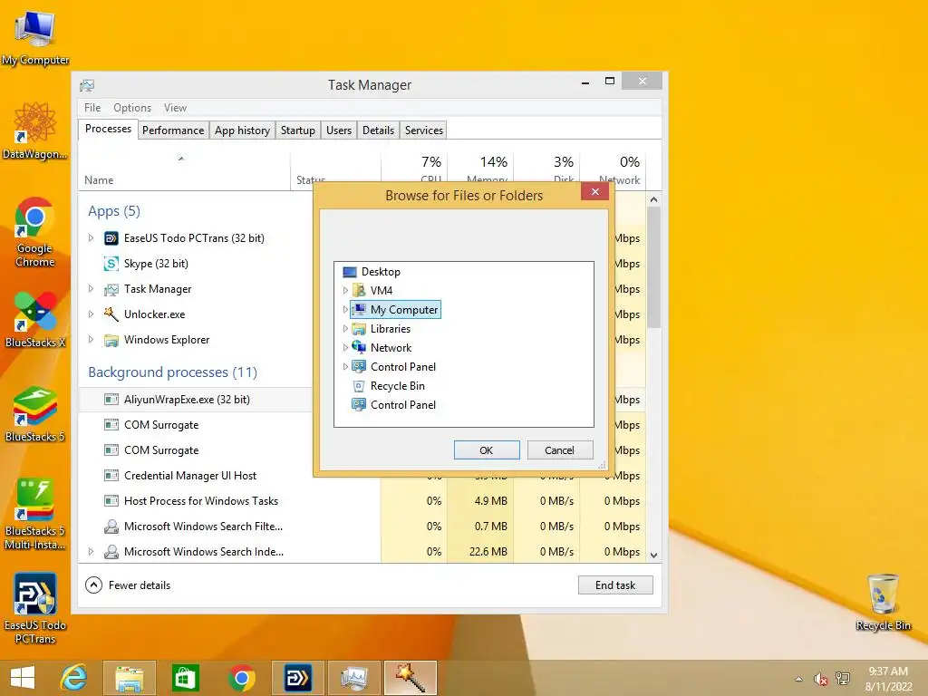The width and height of the screenshot is (928, 696).
Task: Switch to EaseUS PCTrans taskbar button
Action: click(297, 678)
